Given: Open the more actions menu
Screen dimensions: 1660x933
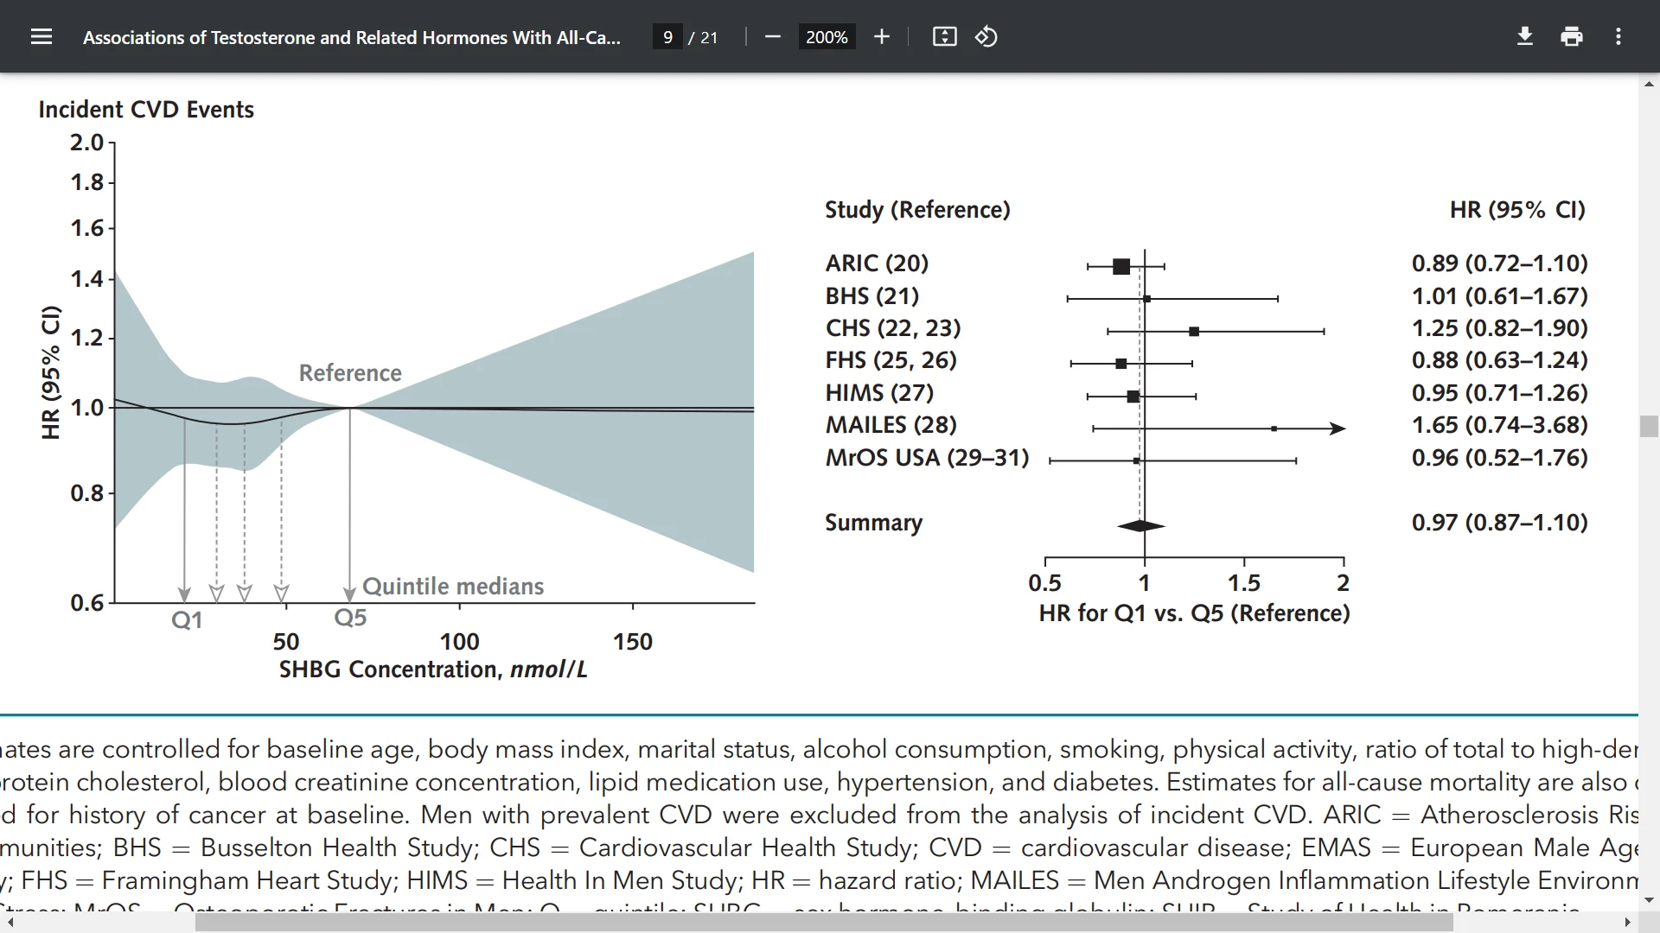Looking at the screenshot, I should click(1618, 36).
